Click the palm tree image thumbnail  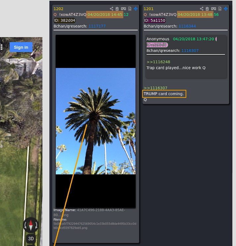click(96, 121)
